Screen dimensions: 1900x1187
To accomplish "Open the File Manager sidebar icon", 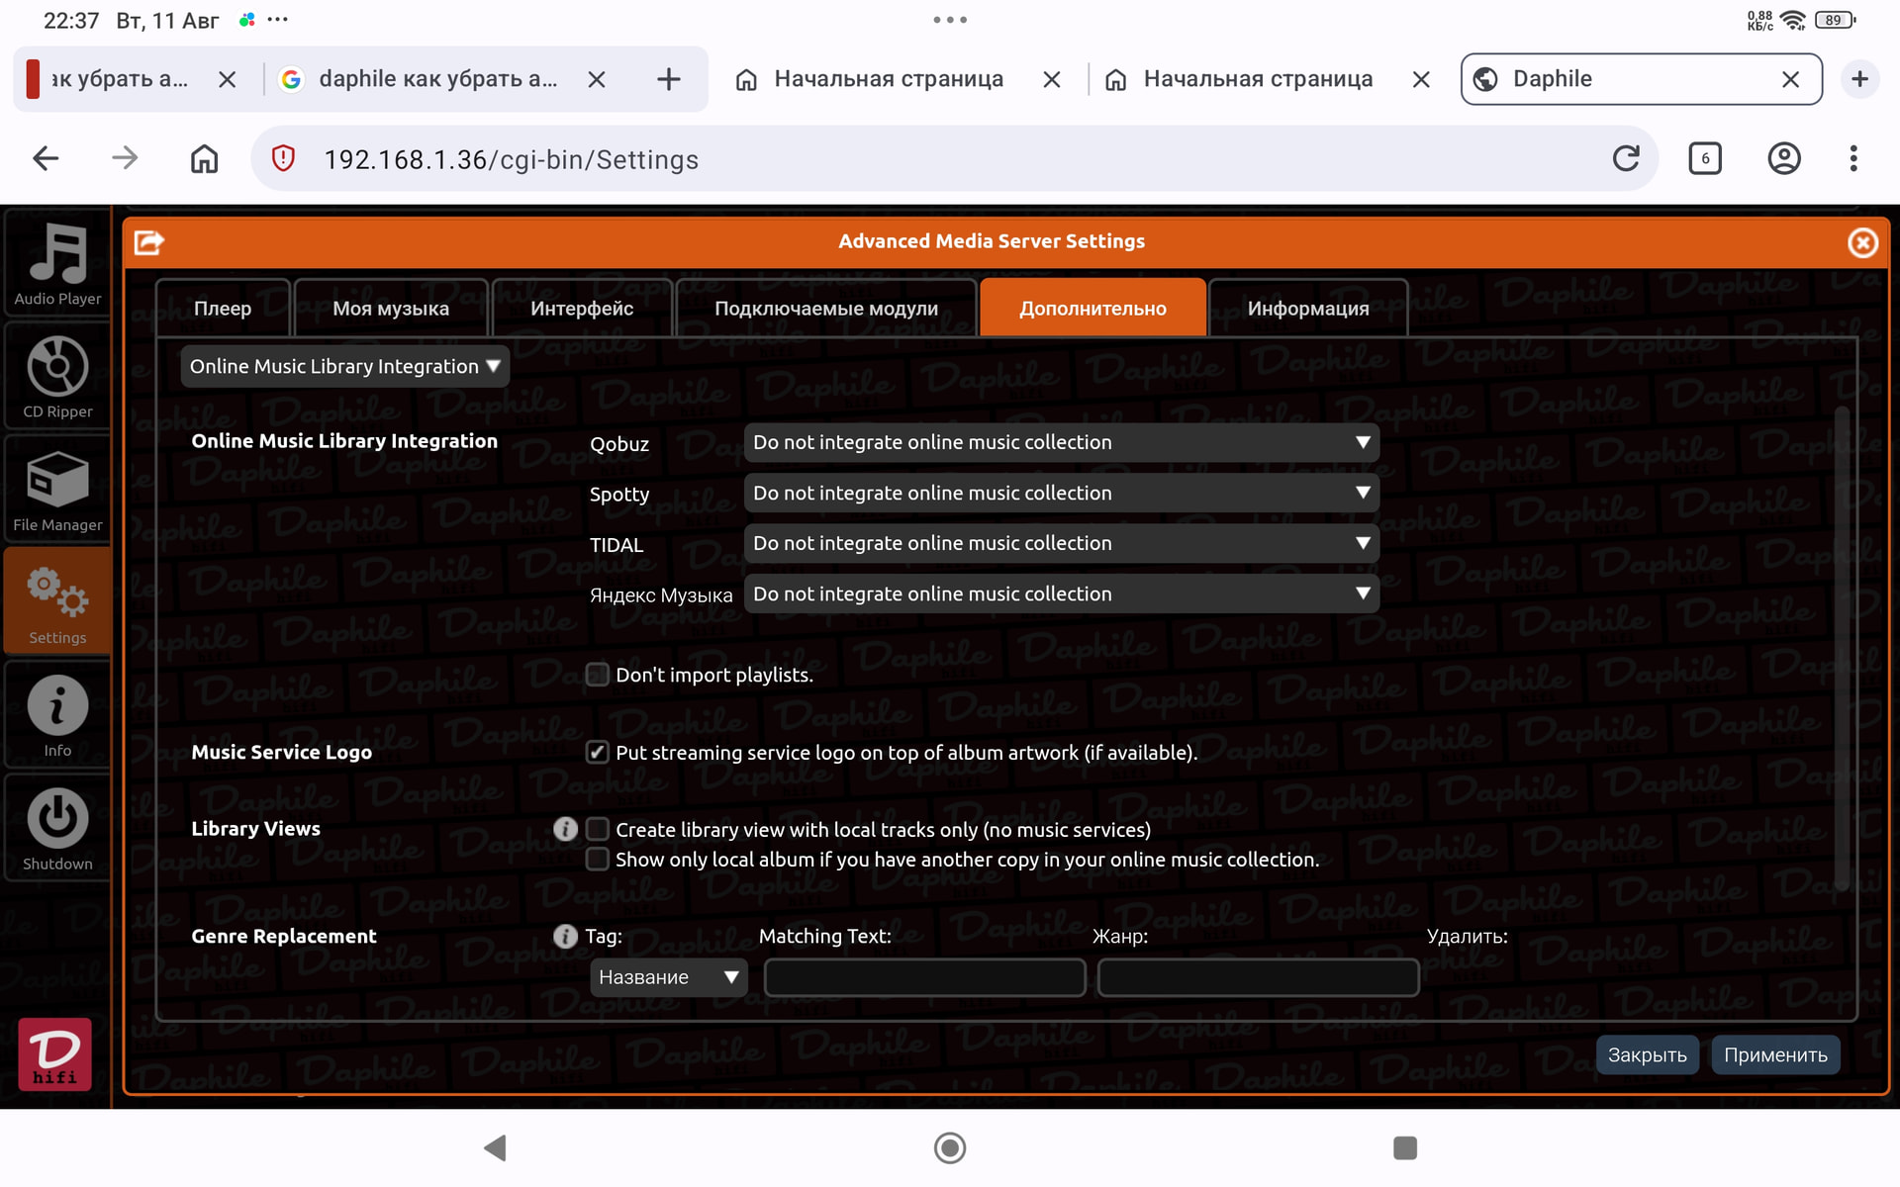I will [57, 489].
